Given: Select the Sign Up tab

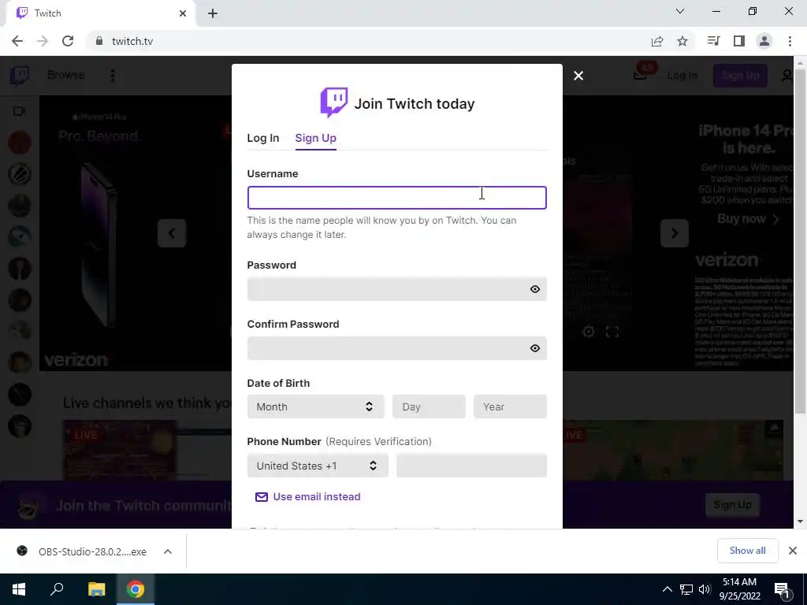Looking at the screenshot, I should [x=315, y=138].
